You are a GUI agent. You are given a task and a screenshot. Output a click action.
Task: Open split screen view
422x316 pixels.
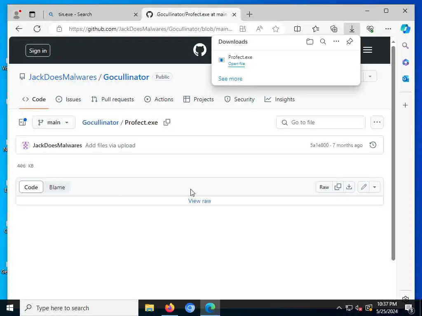point(298,29)
